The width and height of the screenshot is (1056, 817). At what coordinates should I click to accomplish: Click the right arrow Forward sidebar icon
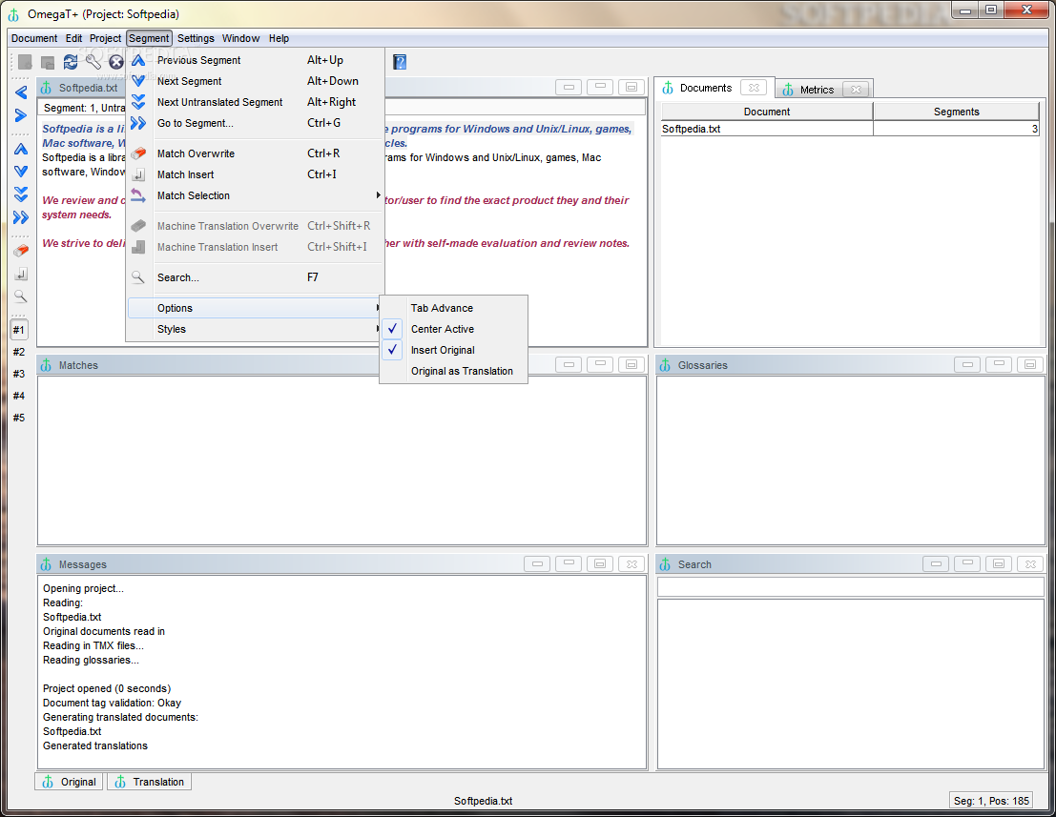(21, 115)
